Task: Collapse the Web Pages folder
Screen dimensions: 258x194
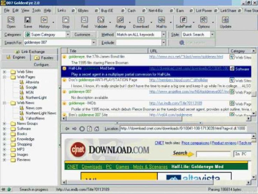Action: [x=5, y=77]
